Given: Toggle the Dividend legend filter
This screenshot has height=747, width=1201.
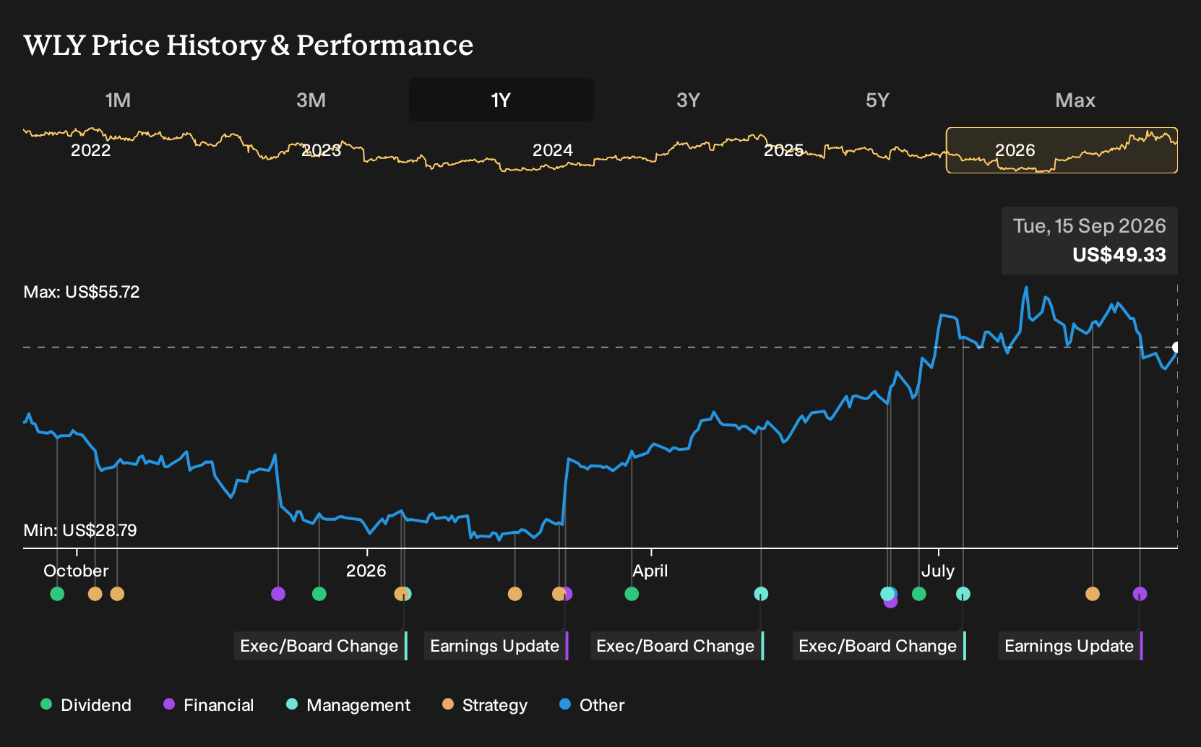Looking at the screenshot, I should pos(85,705).
